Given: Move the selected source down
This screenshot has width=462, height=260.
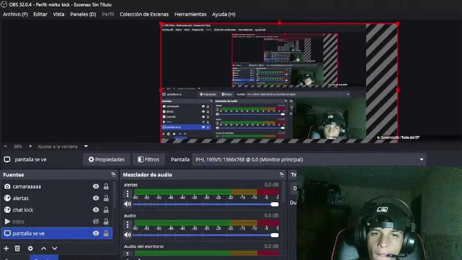Looking at the screenshot, I should (55, 248).
